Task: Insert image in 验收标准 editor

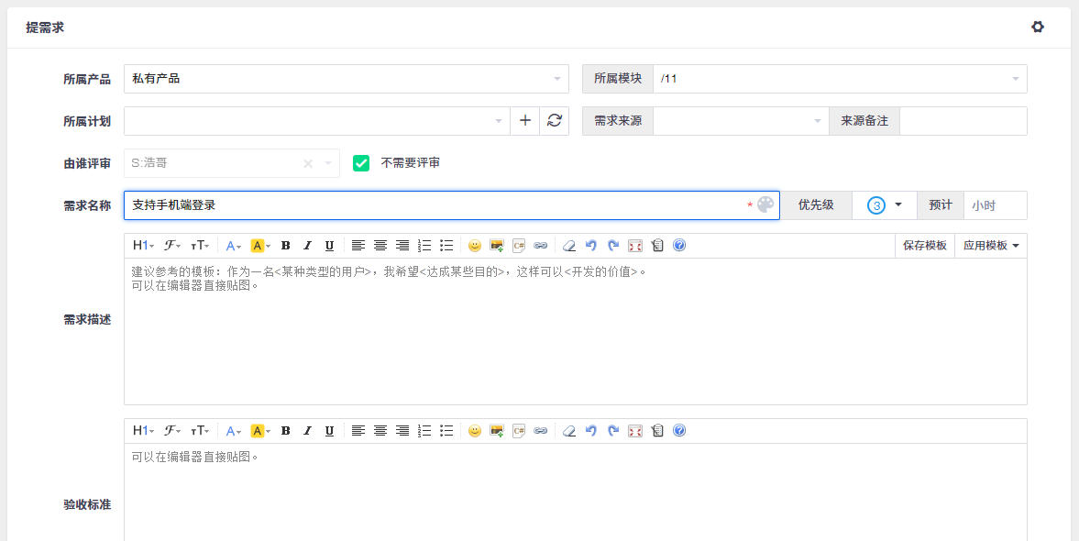Action: (x=497, y=430)
